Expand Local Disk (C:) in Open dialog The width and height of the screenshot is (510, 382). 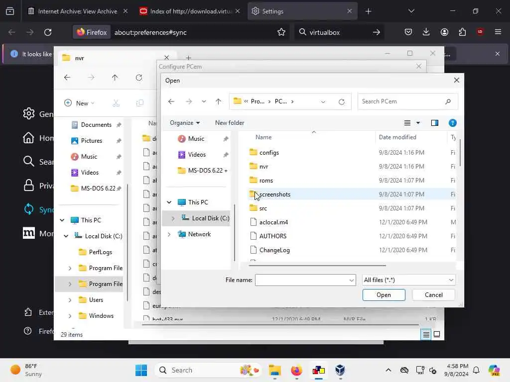[173, 218]
